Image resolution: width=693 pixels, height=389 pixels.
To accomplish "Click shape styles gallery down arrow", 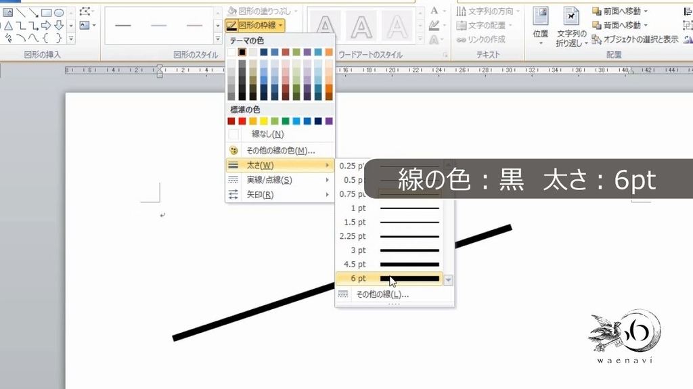I will point(217,26).
